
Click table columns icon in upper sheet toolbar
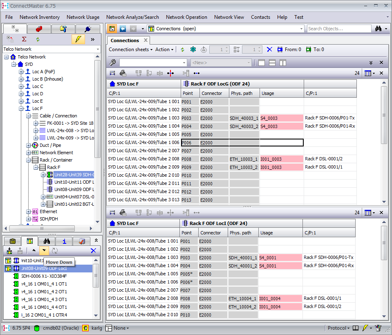tap(368, 73)
